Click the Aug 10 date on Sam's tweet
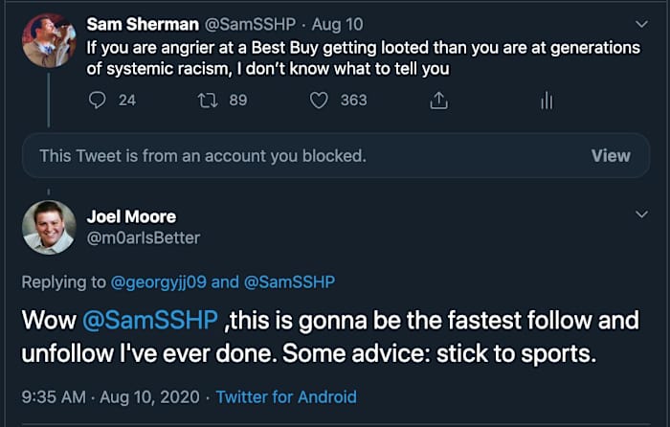This screenshot has width=670, height=427. click(x=327, y=23)
